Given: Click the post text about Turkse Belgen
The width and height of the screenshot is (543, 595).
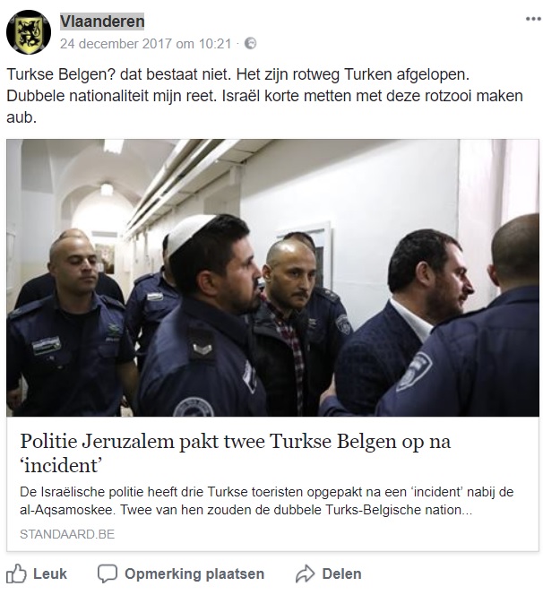Looking at the screenshot, I should point(265,96).
